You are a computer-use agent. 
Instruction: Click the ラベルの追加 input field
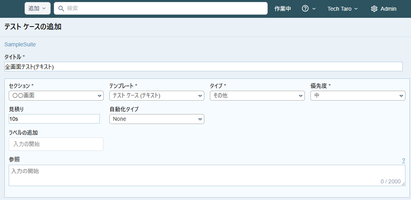point(56,144)
